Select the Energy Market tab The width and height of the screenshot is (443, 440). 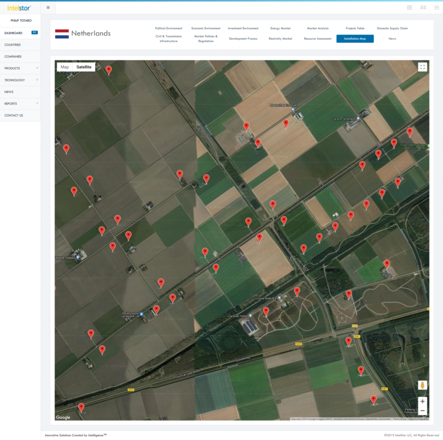pyautogui.click(x=281, y=28)
